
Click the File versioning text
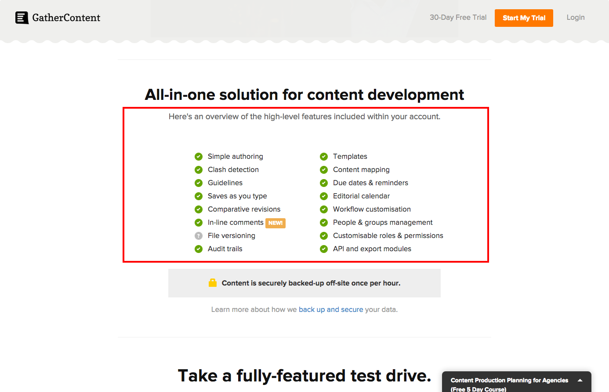(x=232, y=236)
